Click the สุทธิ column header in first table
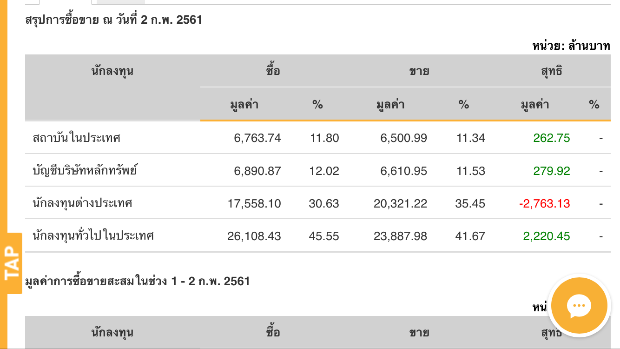620x349 pixels. coord(551,71)
